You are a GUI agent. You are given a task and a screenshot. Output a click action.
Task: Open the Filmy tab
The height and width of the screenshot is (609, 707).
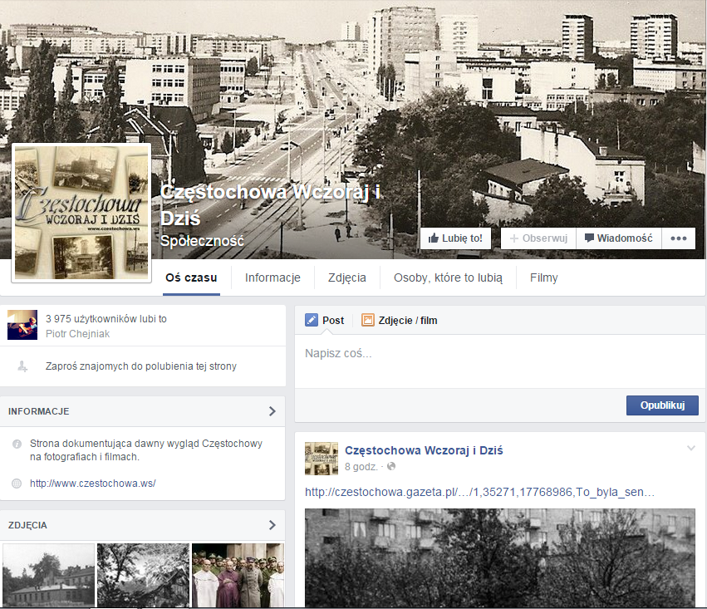coord(544,278)
